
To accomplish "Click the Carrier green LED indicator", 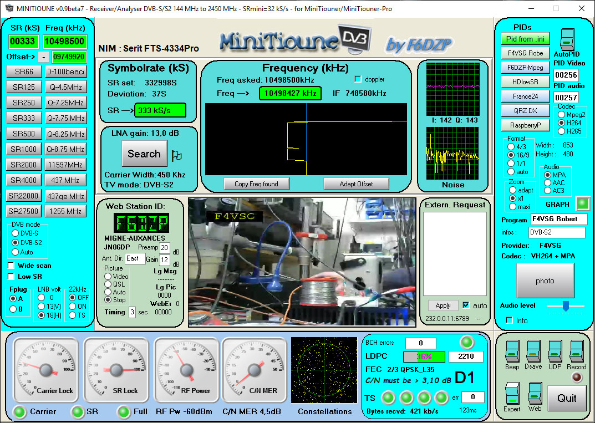I will pyautogui.click(x=19, y=411).
